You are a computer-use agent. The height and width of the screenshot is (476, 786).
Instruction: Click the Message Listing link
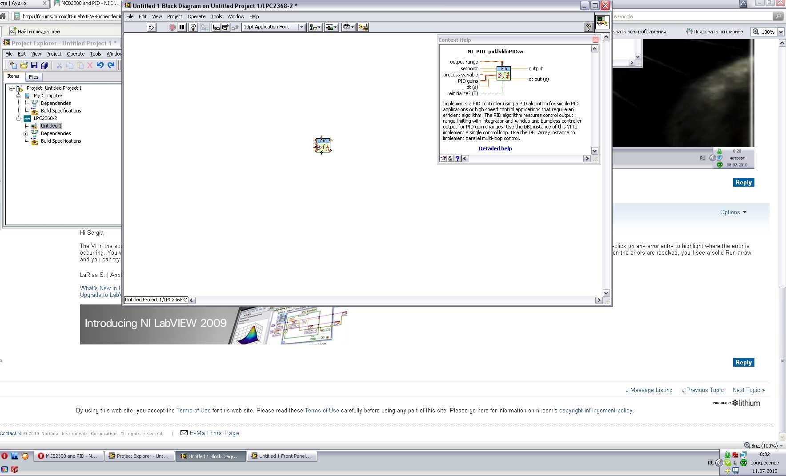649,390
